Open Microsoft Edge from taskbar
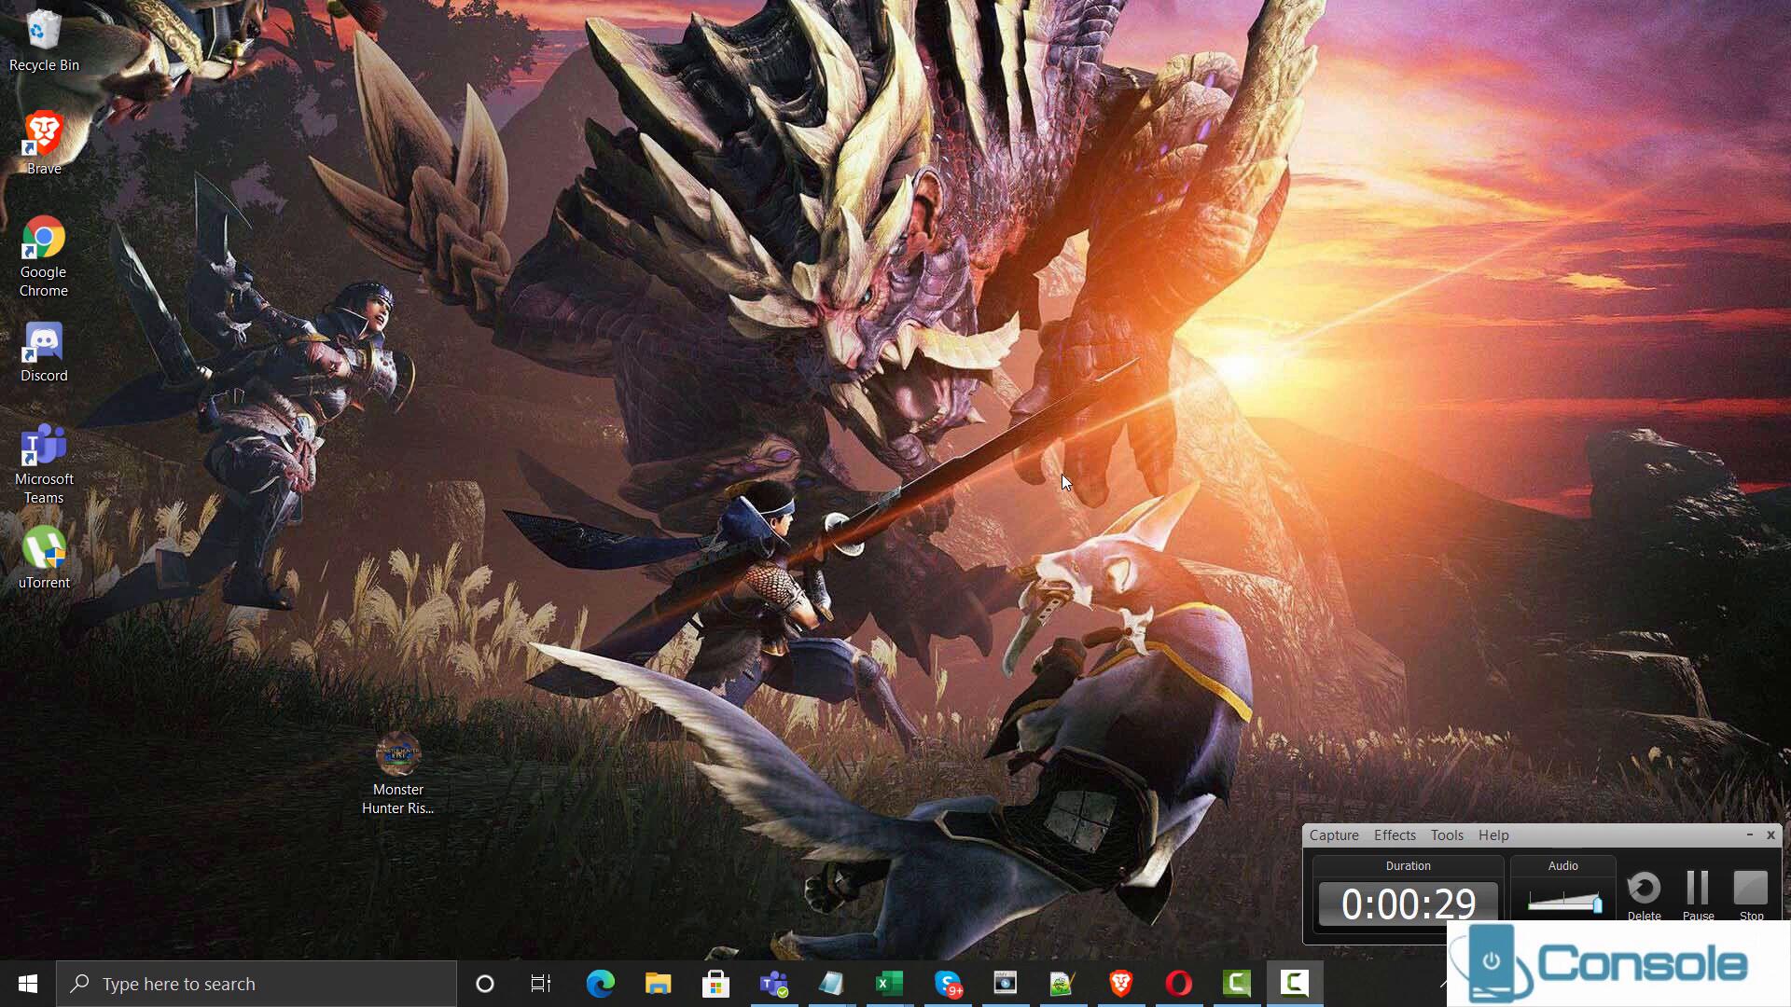1791x1007 pixels. [600, 984]
